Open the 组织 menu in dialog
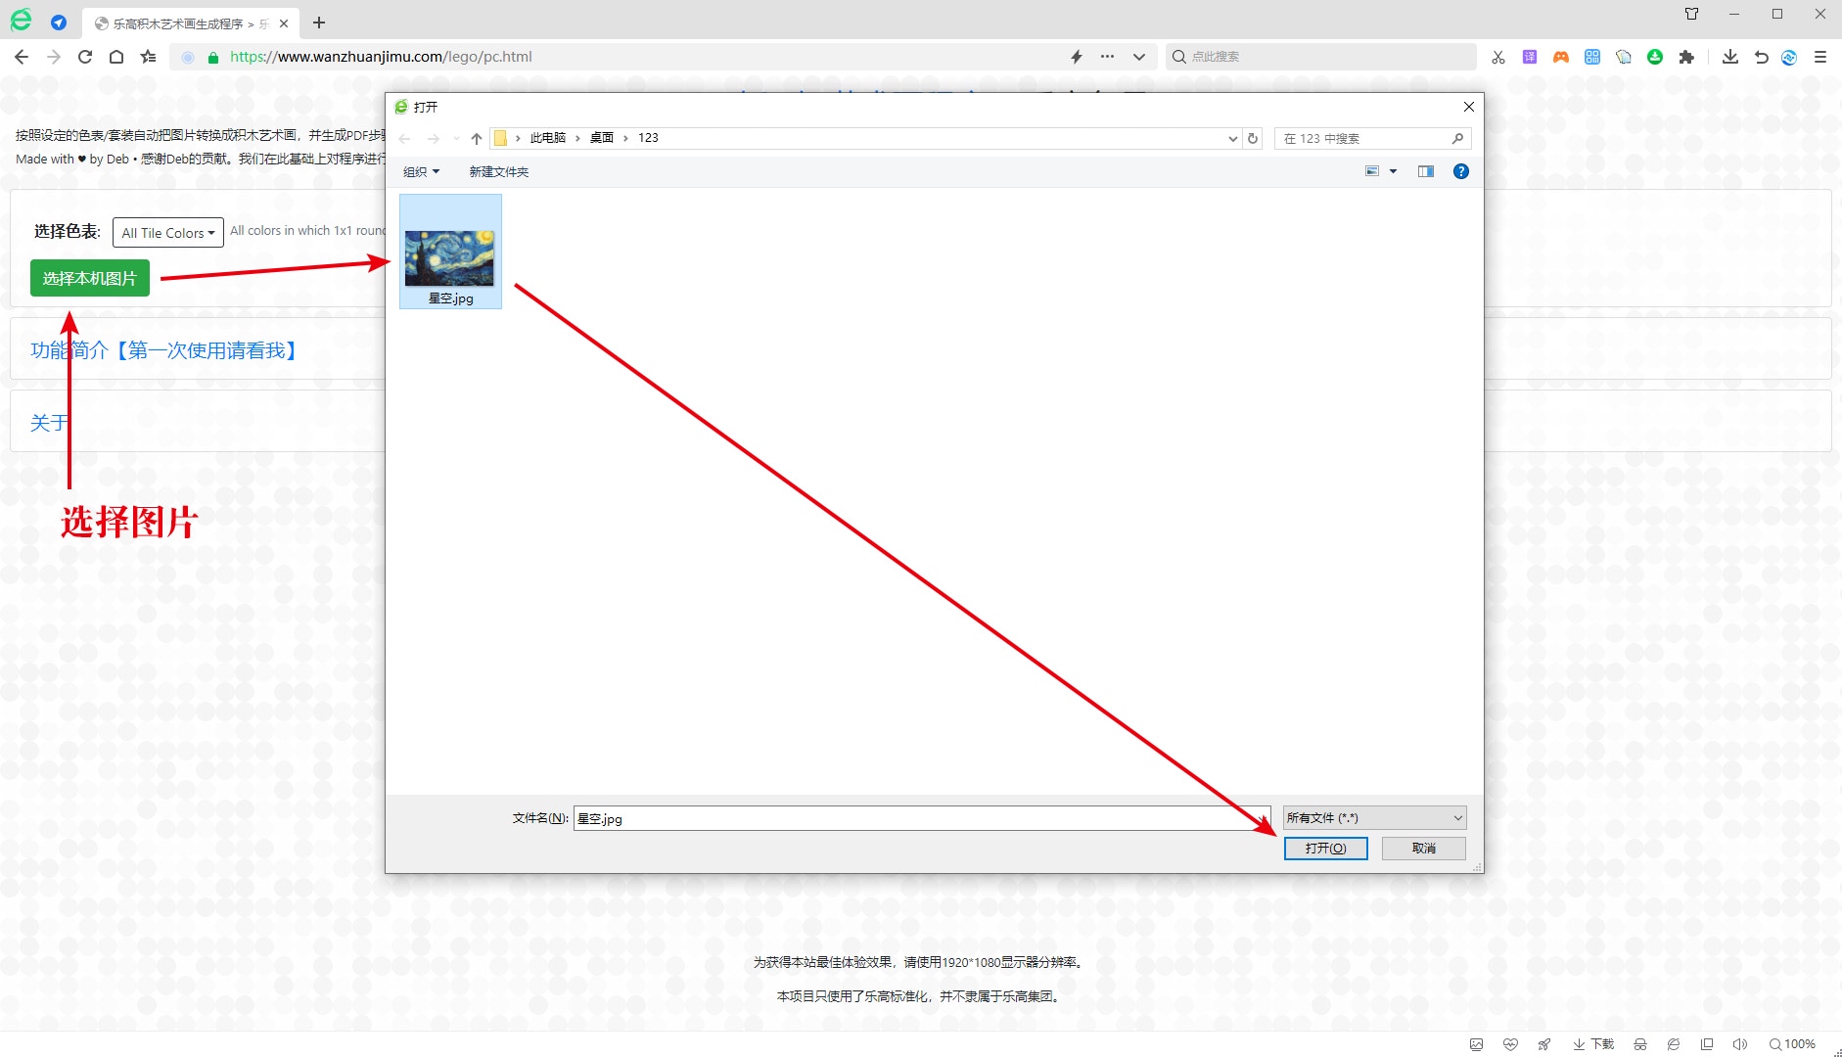Image resolution: width=1842 pixels, height=1057 pixels. pyautogui.click(x=421, y=172)
